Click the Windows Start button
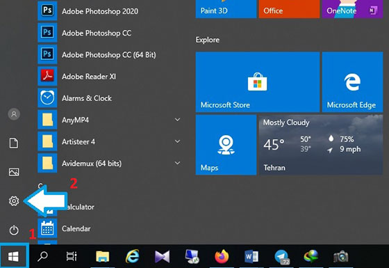This screenshot has height=268, width=389. tap(14, 256)
